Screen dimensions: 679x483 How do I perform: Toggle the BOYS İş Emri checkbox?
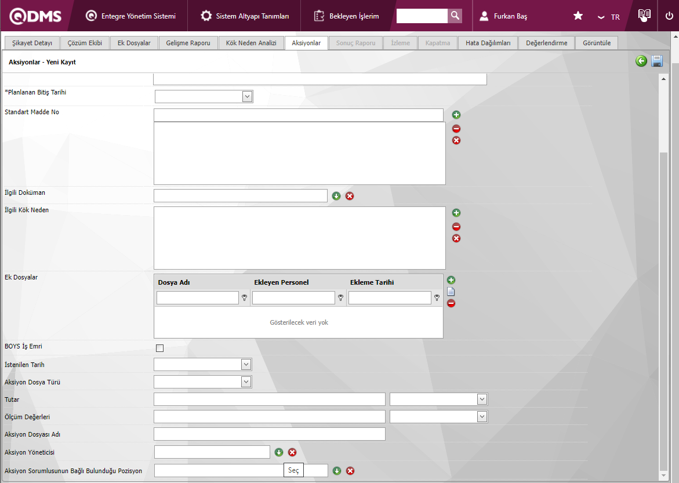point(160,348)
